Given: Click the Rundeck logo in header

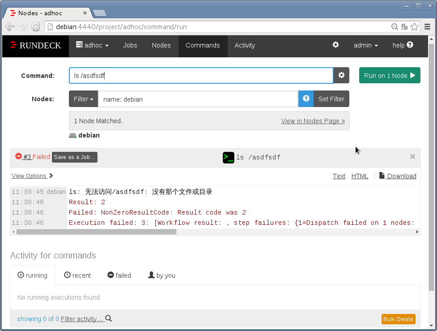Looking at the screenshot, I should point(35,46).
